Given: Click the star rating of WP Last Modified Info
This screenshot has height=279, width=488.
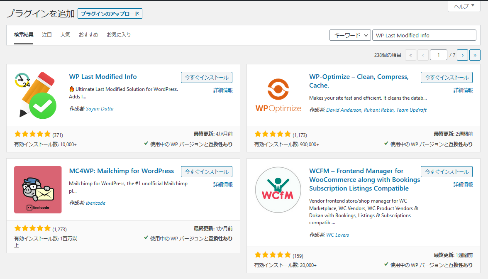Looking at the screenshot, I should 32,134.
